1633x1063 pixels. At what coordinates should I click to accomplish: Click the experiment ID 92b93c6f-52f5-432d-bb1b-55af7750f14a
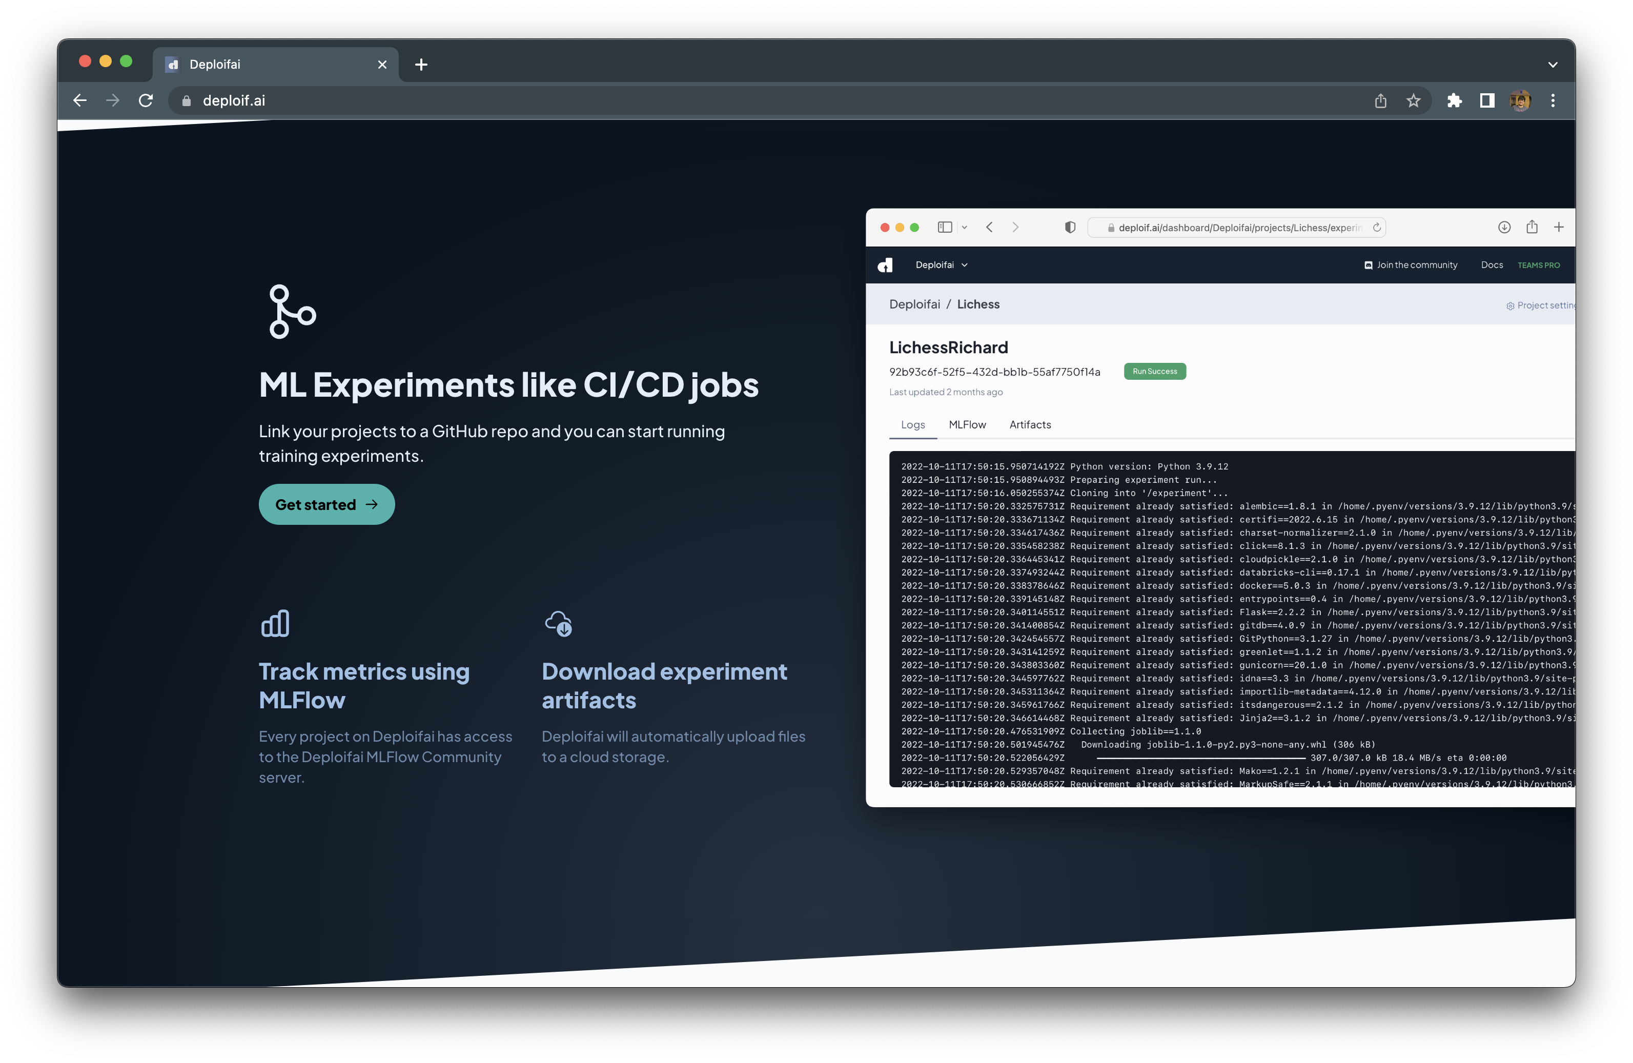994,372
